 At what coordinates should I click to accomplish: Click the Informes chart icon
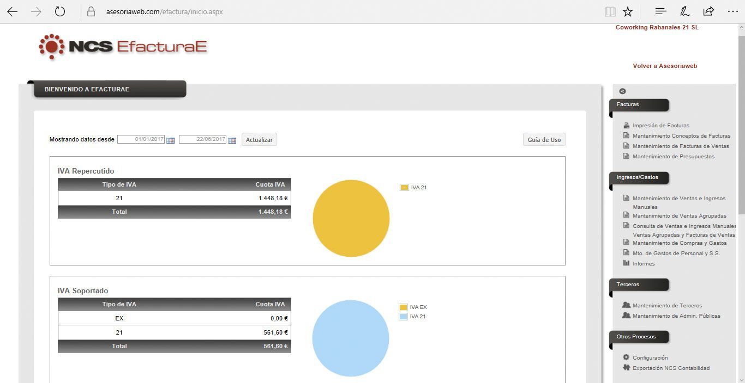626,263
